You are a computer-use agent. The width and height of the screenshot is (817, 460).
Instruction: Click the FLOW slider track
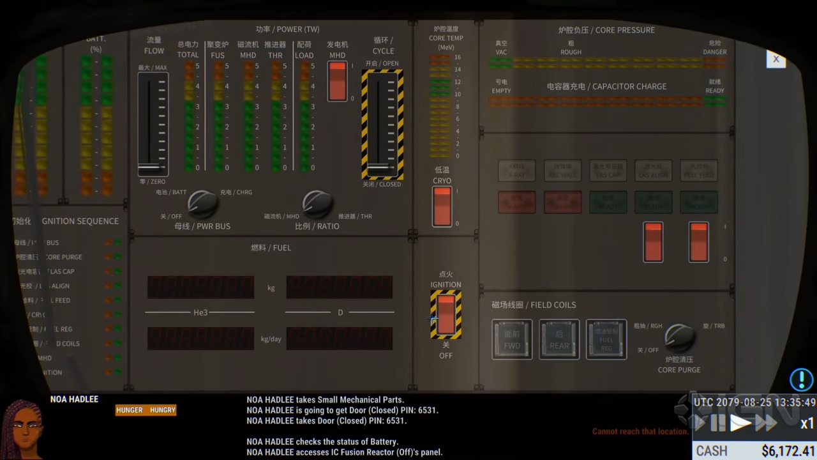153,125
